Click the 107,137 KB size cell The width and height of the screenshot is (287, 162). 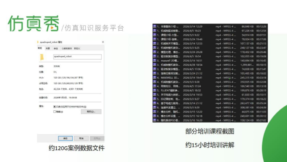click(247, 44)
